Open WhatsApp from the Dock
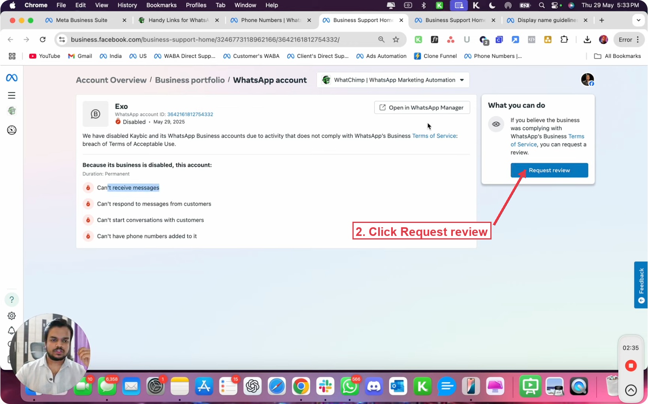Image resolution: width=648 pixels, height=404 pixels. 350,386
